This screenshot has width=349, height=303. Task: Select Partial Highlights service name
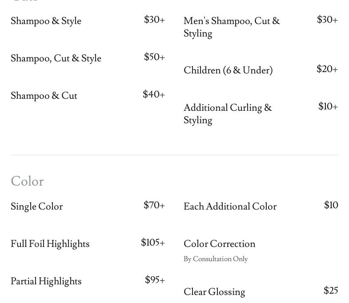pyautogui.click(x=46, y=281)
